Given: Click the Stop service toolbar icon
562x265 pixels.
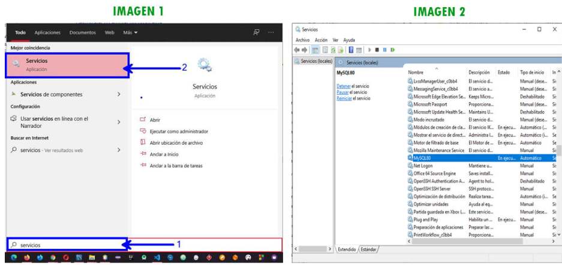Looking at the screenshot, I should tap(377, 50).
